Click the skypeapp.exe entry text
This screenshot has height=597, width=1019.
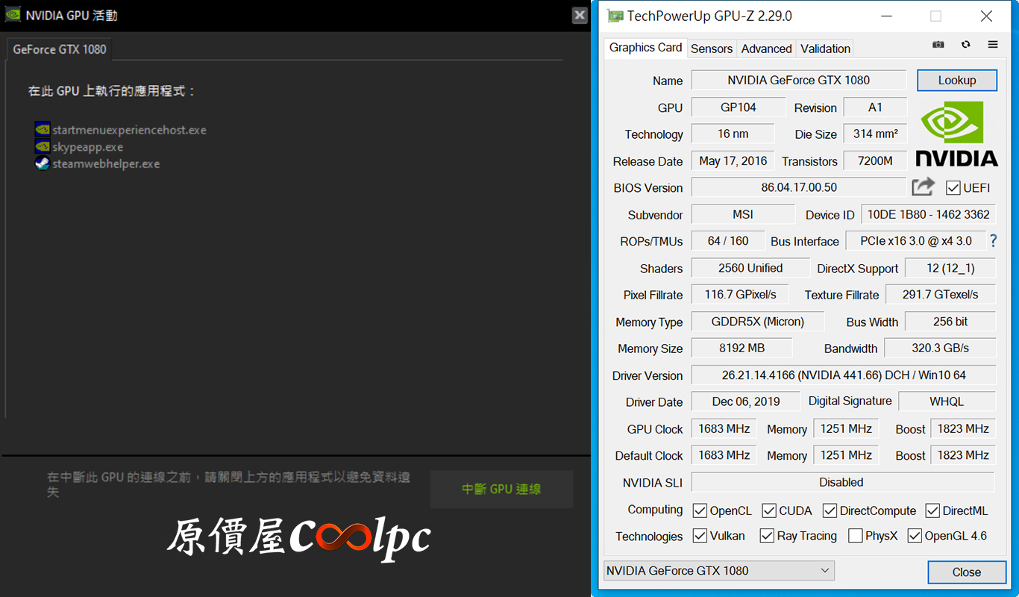click(88, 147)
